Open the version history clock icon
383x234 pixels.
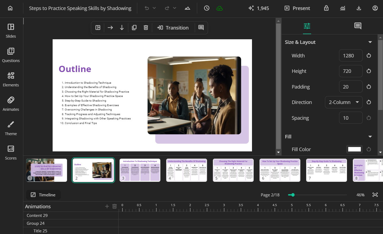click(x=207, y=8)
